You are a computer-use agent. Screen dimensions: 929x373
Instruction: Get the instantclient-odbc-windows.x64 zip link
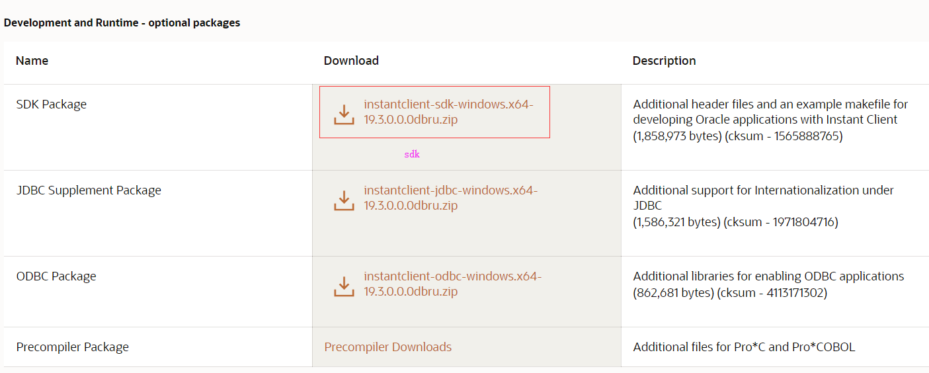click(x=452, y=284)
